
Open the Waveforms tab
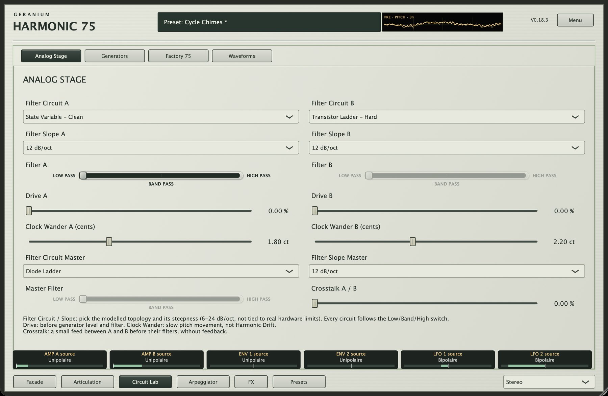pos(242,56)
